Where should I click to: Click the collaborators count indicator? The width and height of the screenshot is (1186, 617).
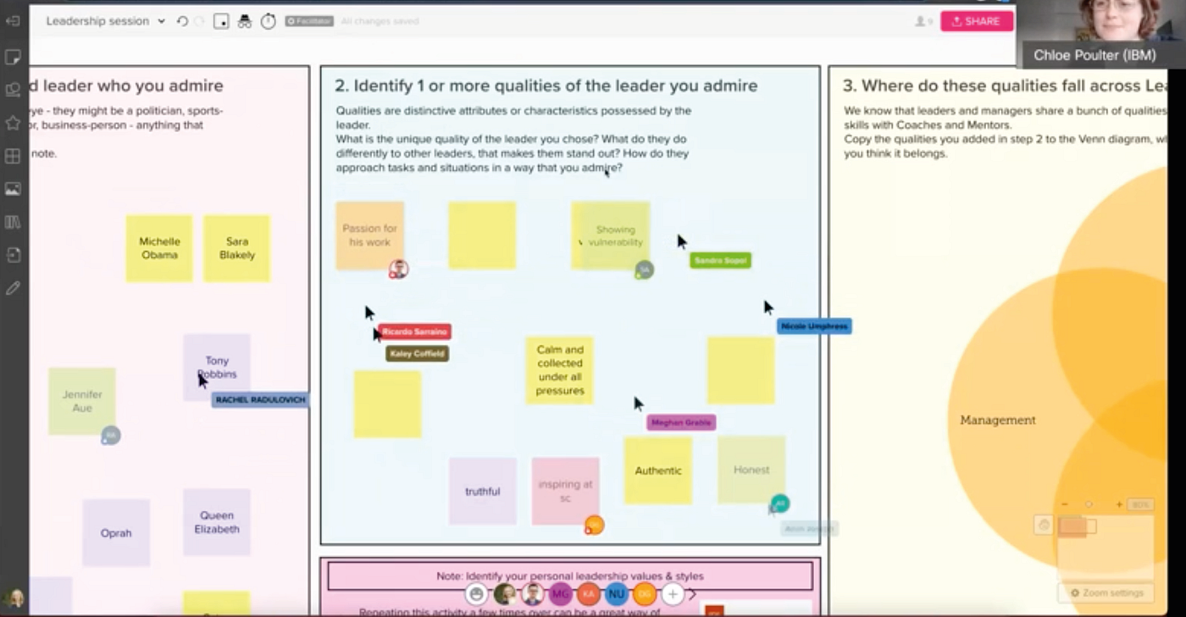921,23
